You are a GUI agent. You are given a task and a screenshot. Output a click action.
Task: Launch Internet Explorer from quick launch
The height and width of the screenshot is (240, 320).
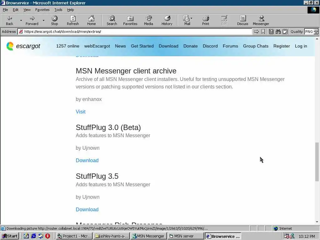coord(33,236)
